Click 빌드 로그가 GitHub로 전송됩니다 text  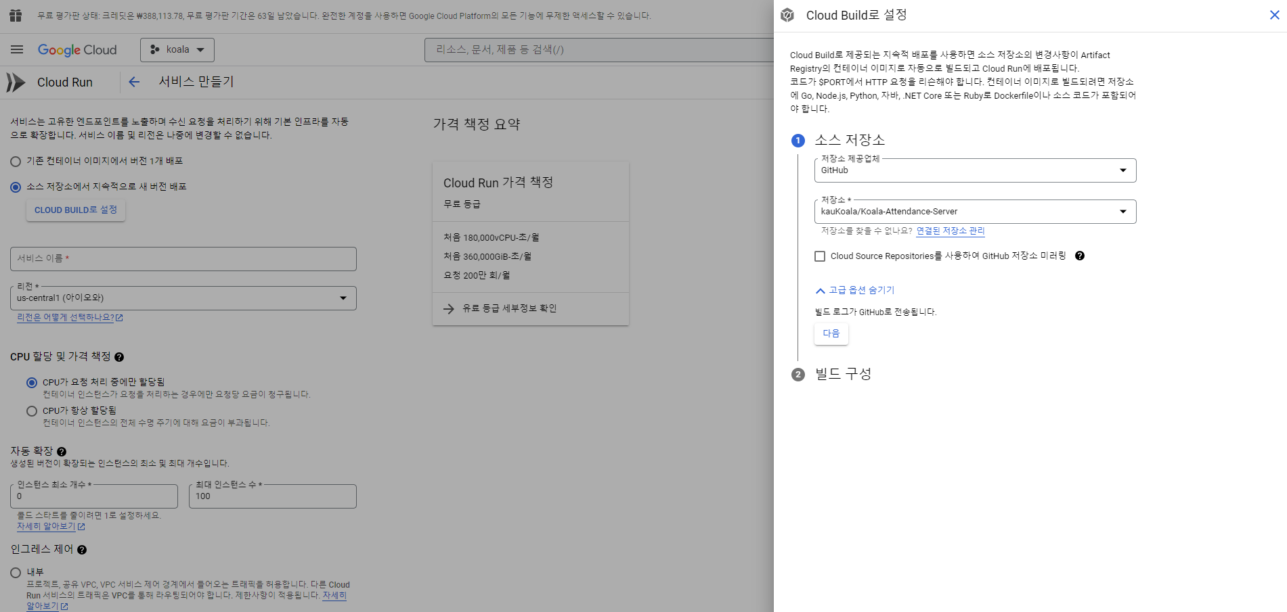point(875,312)
